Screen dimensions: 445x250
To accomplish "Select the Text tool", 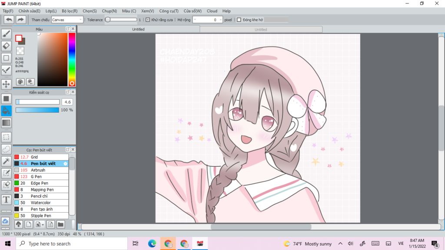I will (6, 200).
